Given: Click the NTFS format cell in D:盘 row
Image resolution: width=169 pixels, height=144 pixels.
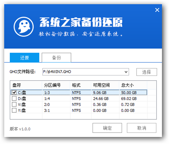Looking at the screenshot, I should [x=76, y=98].
